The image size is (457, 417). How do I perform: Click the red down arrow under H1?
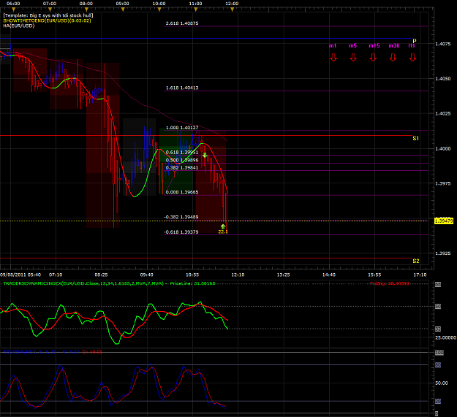coord(412,58)
